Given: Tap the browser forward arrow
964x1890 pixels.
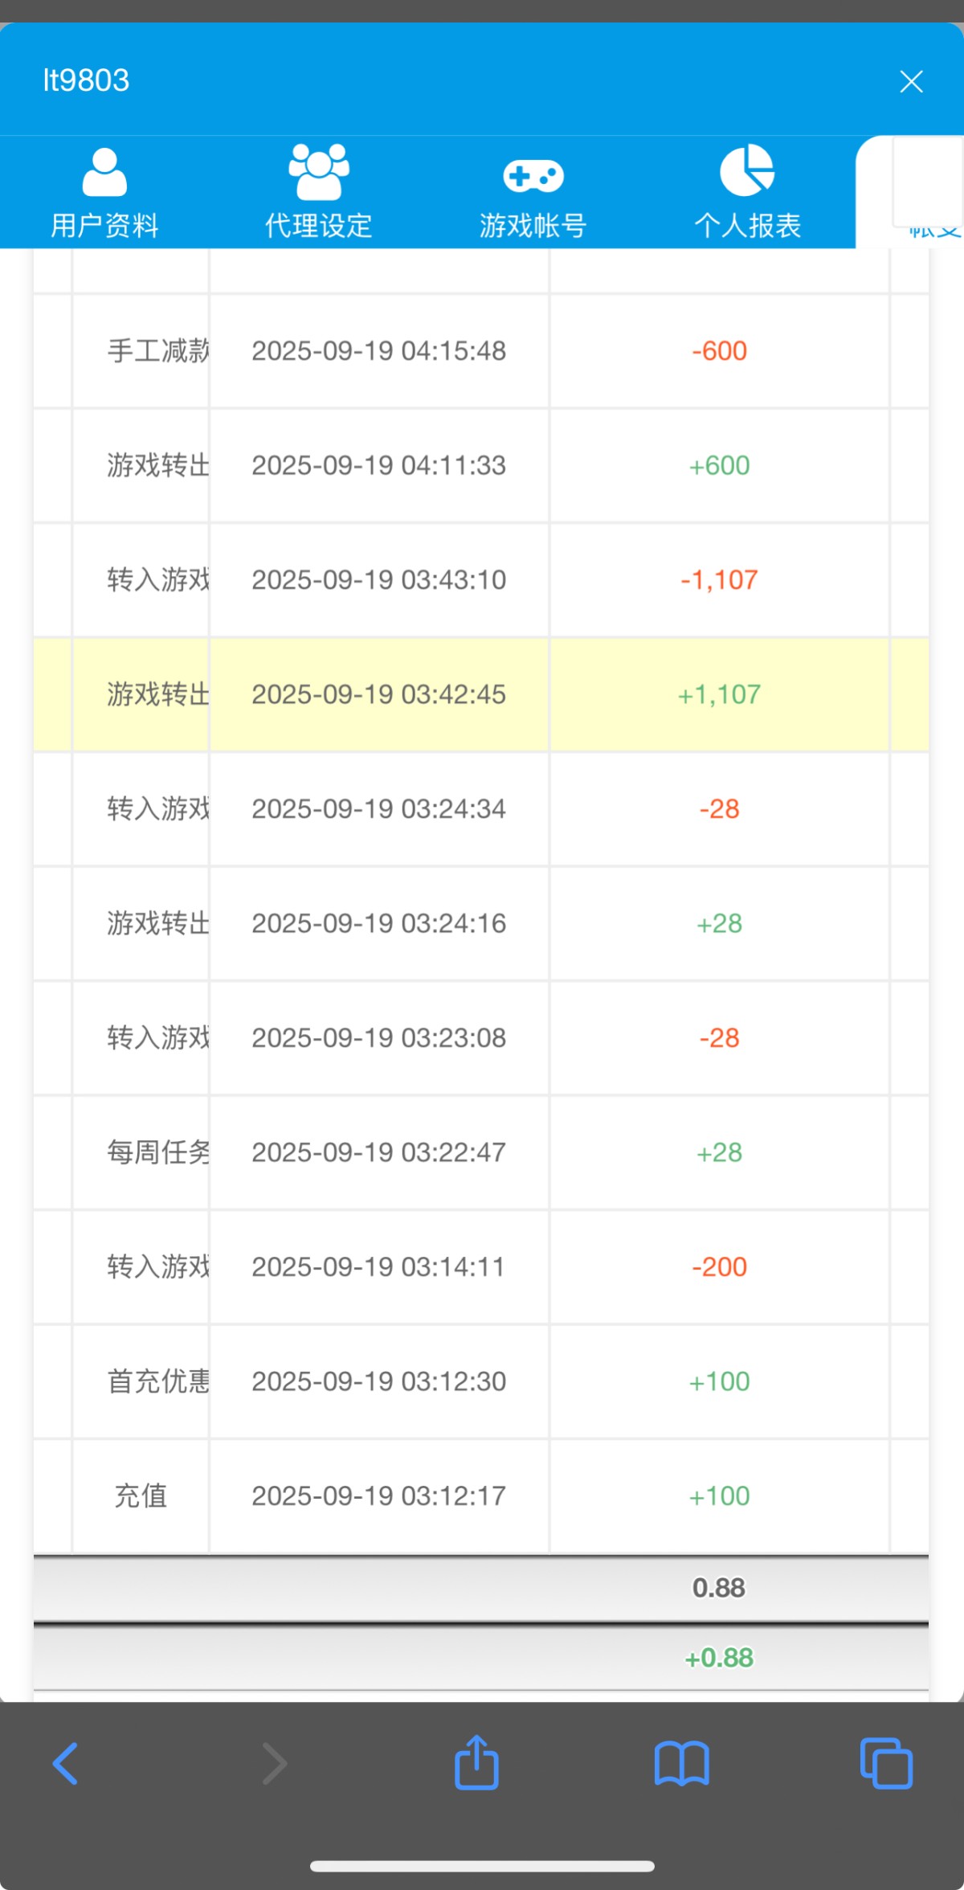Looking at the screenshot, I should coord(274,1764).
